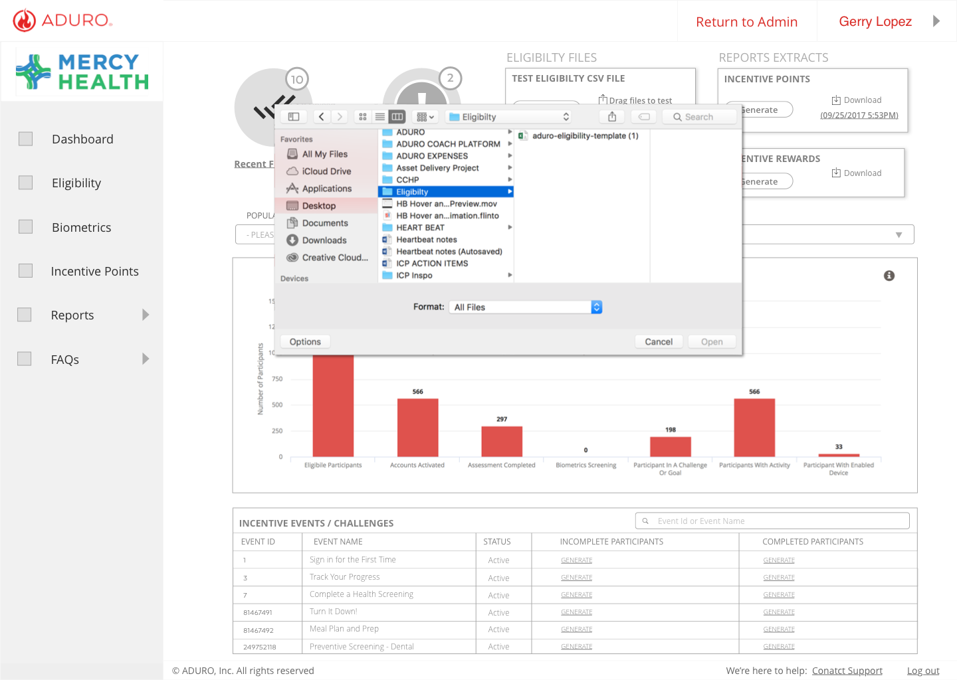
Task: Open Dashboard in the side menu
Action: click(x=82, y=139)
